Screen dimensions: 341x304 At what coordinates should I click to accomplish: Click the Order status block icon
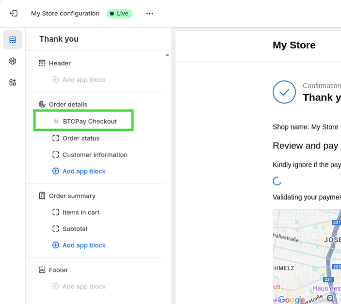(x=56, y=138)
